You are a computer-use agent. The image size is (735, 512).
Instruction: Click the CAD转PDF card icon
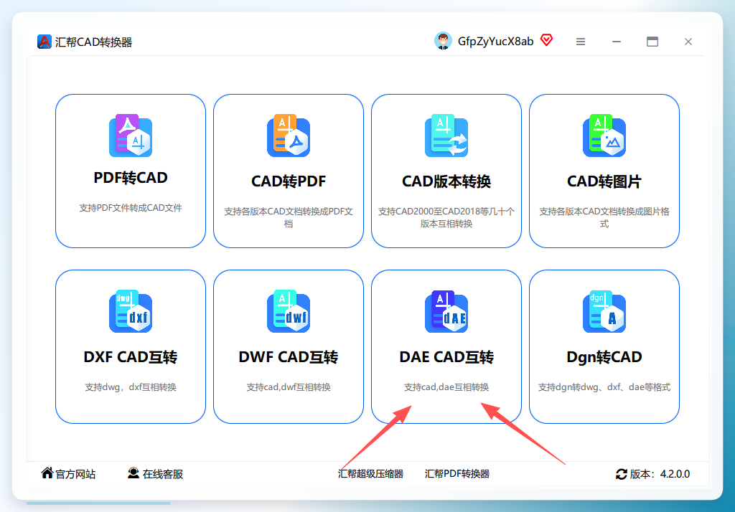click(289, 136)
